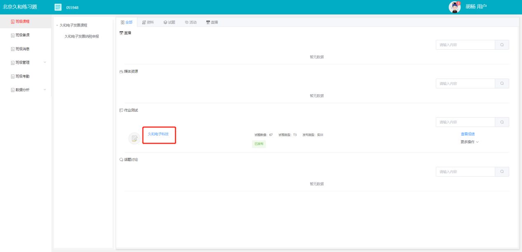Click the search icon in the 话题讨论 section
The height and width of the screenshot is (252, 522).
pos(502,172)
